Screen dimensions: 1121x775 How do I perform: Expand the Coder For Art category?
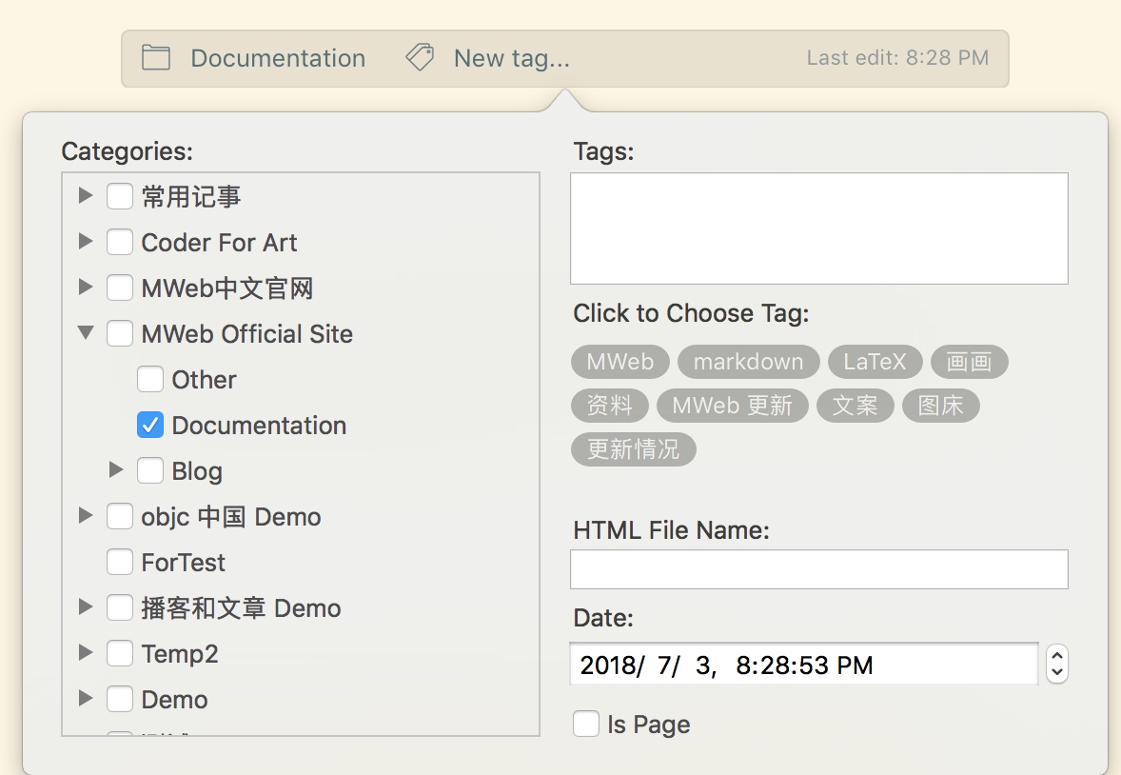[86, 241]
